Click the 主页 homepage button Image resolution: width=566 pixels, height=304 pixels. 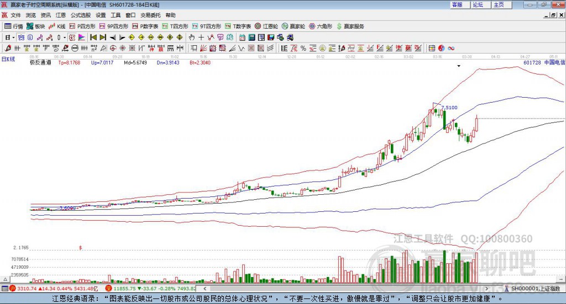pos(501,4)
